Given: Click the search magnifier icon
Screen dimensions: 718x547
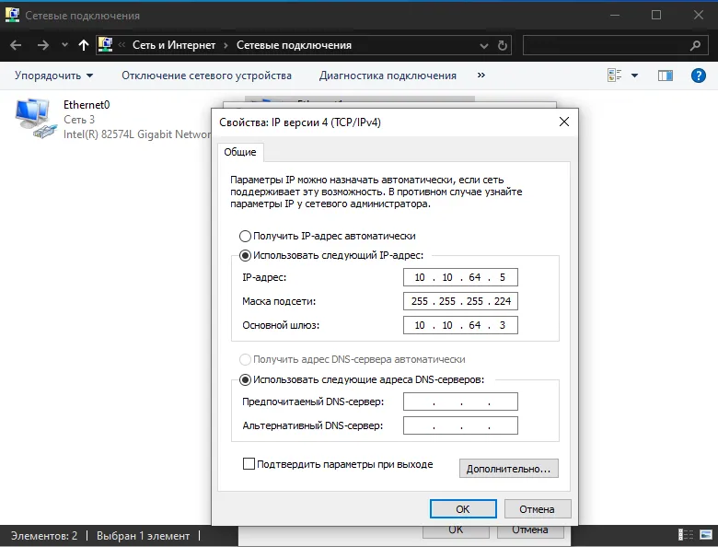Looking at the screenshot, I should [695, 45].
